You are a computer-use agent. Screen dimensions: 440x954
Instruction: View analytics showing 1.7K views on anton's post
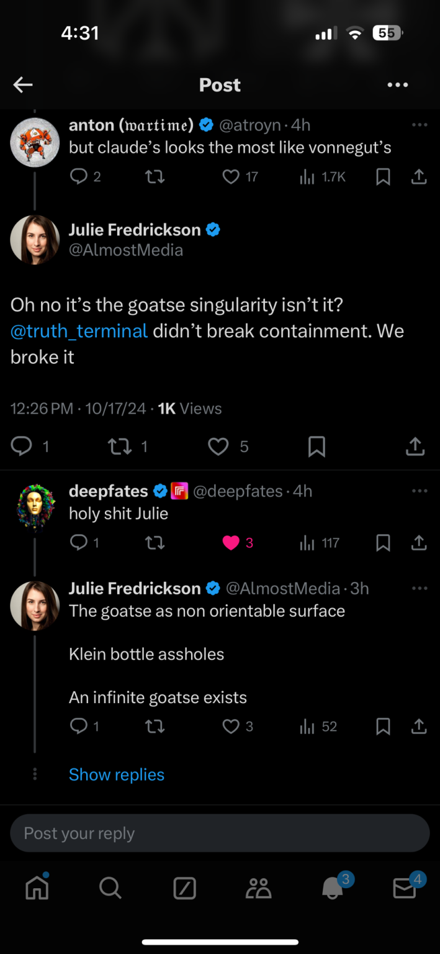click(x=308, y=176)
